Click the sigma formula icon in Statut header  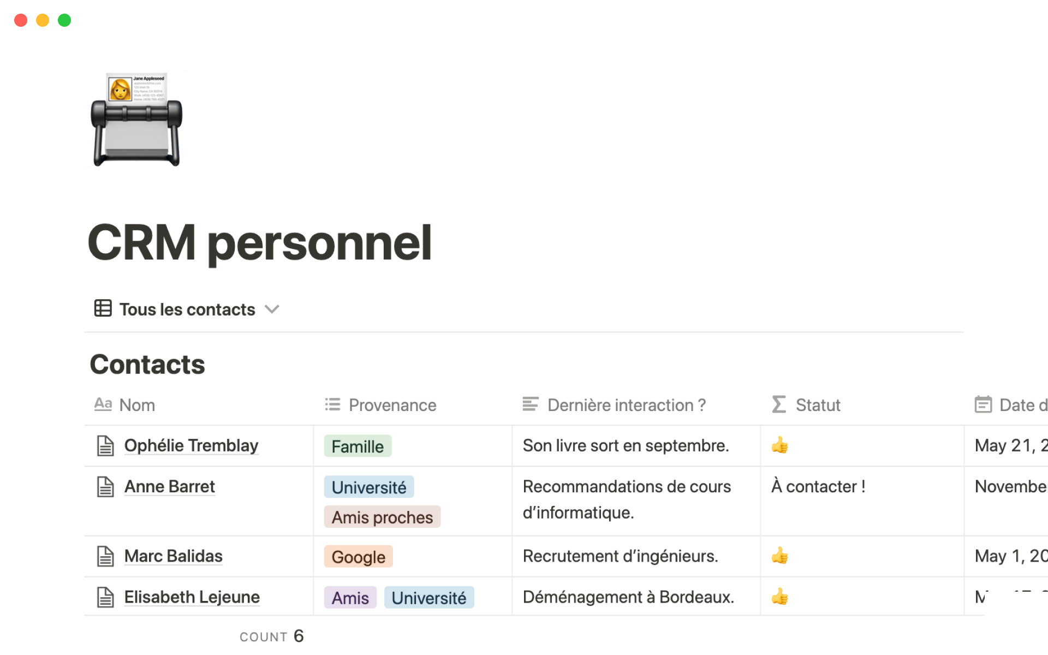coord(779,404)
